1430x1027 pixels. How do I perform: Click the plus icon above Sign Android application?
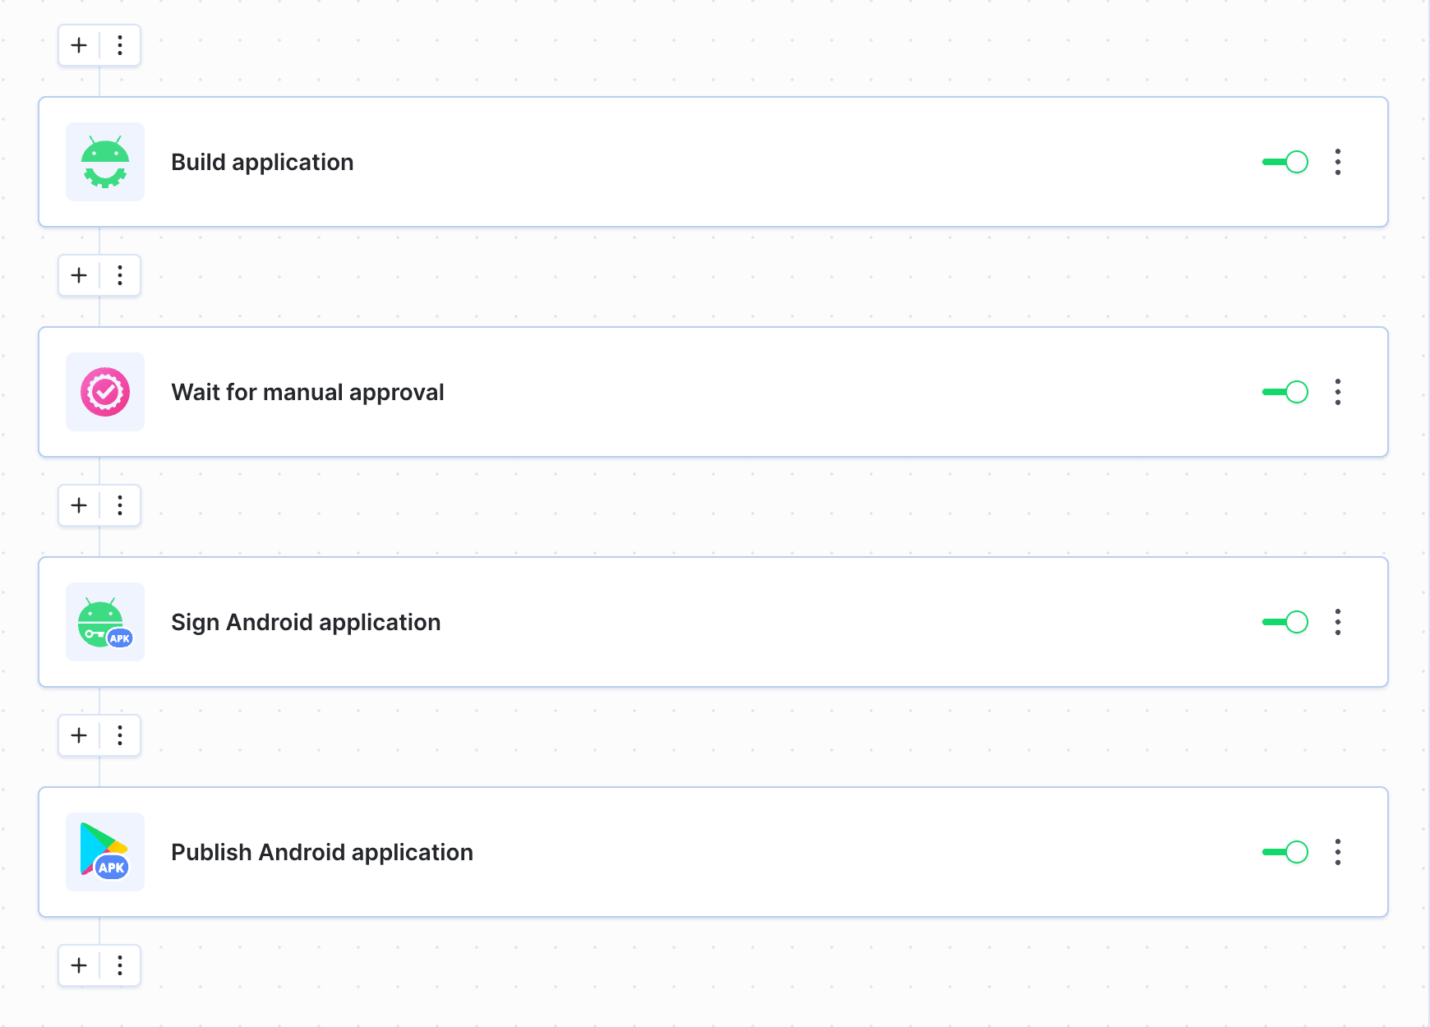(79, 504)
